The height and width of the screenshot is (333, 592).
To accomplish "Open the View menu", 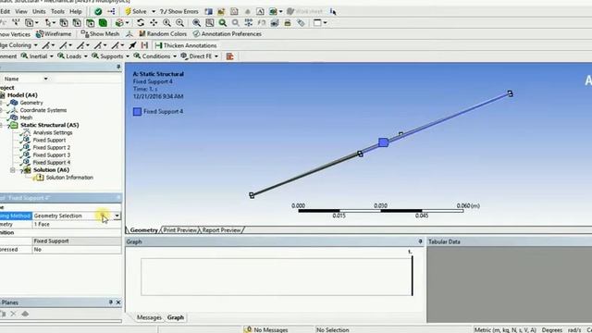I will point(21,12).
